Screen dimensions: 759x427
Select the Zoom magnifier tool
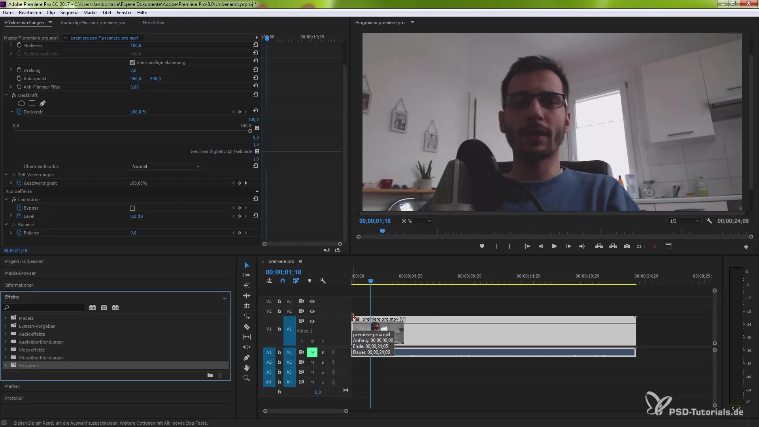(x=247, y=378)
